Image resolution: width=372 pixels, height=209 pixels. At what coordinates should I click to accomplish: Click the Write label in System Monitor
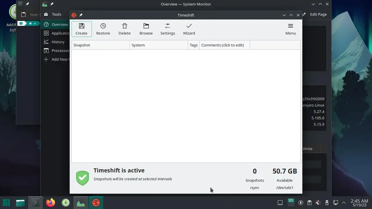(x=307, y=149)
